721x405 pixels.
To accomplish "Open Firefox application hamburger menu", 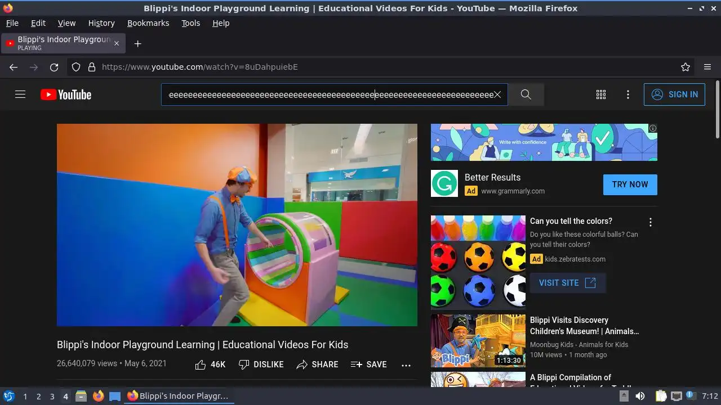I will 707,67.
